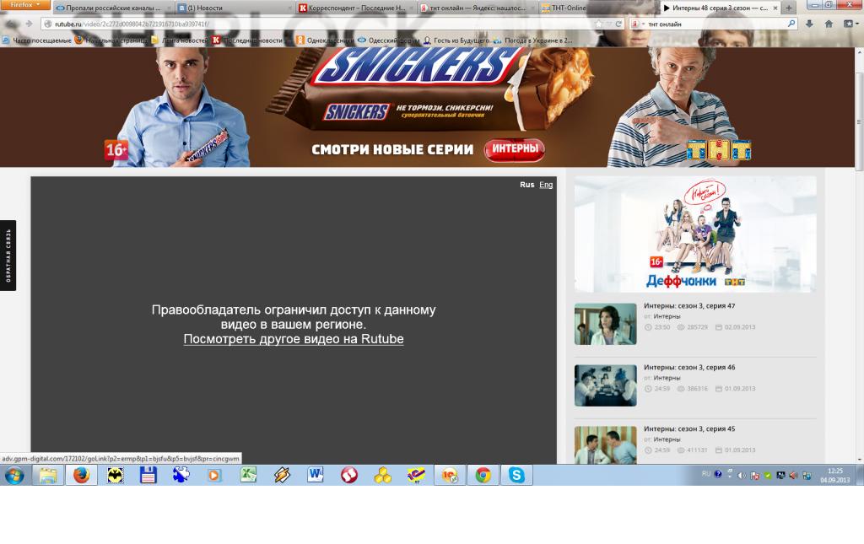Open title 'Интерны: сезон 3, серия 47'
This screenshot has height=544, width=864.
coord(689,305)
